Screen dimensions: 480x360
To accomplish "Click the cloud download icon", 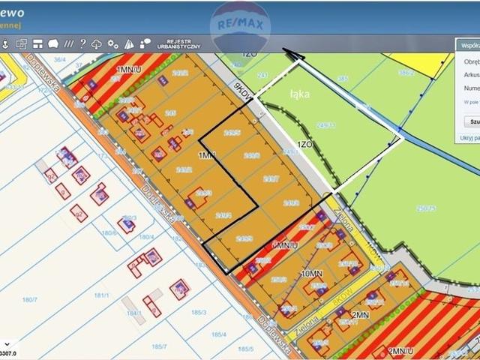I will pos(97,44).
